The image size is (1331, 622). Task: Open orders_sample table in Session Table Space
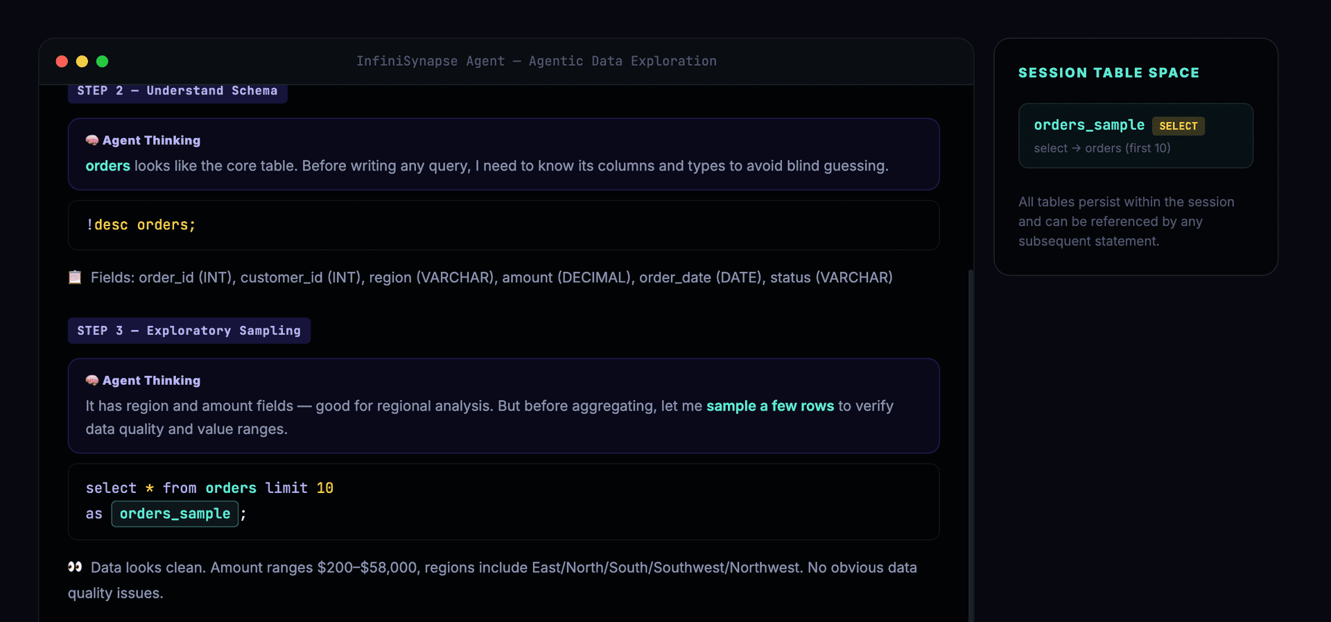point(1088,126)
